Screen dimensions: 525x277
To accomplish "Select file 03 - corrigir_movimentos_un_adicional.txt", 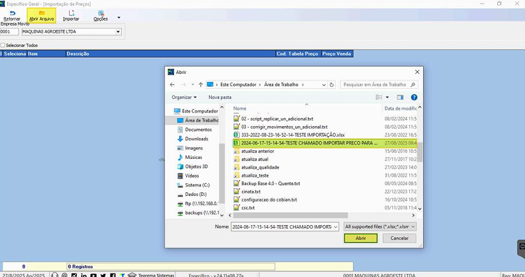I will pyautogui.click(x=280, y=127).
